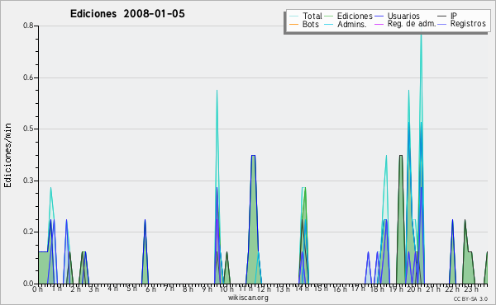The image size is (496, 305).
Task: Click the 0.0 y-axis value
Action: [28, 284]
